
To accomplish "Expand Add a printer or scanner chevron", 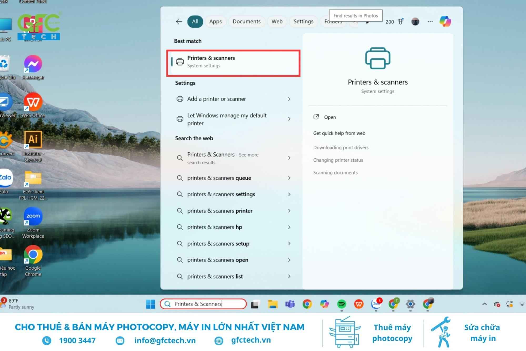I will click(289, 99).
